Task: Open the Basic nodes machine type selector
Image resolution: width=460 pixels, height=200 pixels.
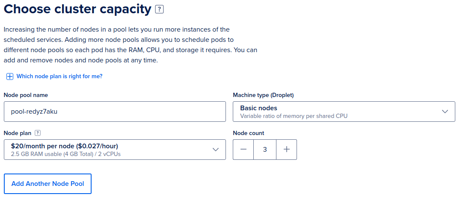Action: (x=344, y=111)
